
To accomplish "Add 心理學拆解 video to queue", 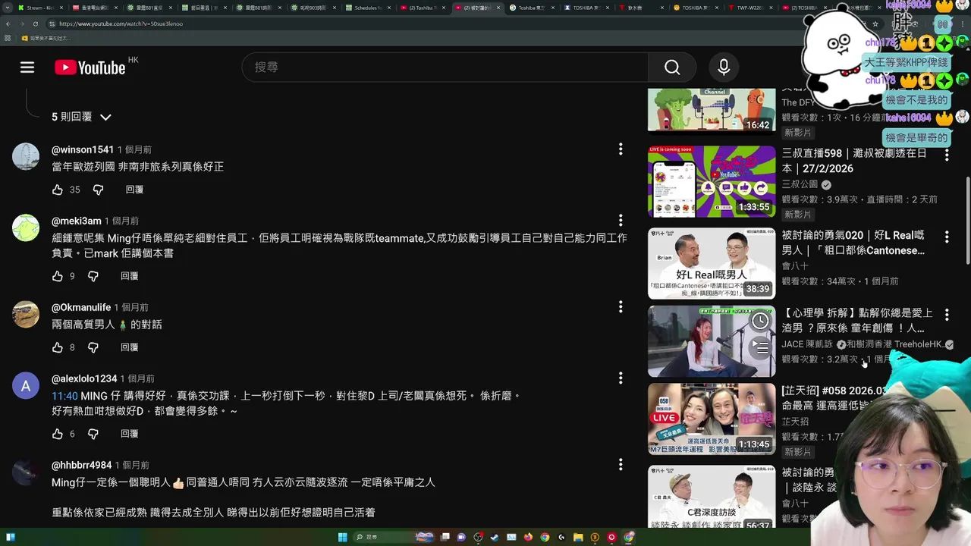I will tap(760, 348).
